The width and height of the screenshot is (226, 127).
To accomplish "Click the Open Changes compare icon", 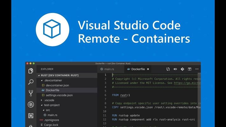I will (168, 69).
